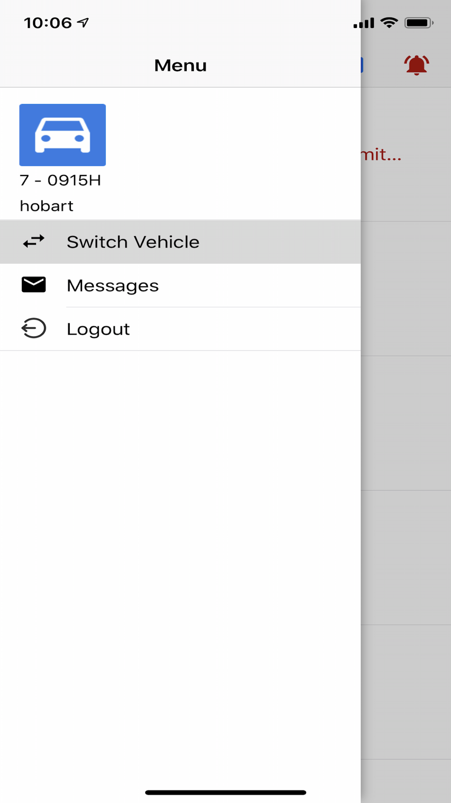
Task: Tap the red alarm bell icon
Action: tap(416, 65)
